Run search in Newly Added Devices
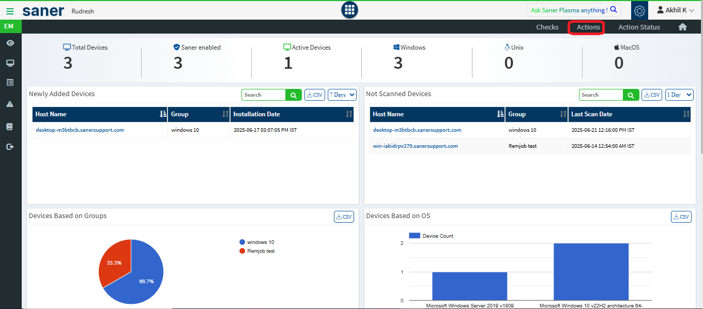Viewport: 703px width, 309px height. point(293,95)
